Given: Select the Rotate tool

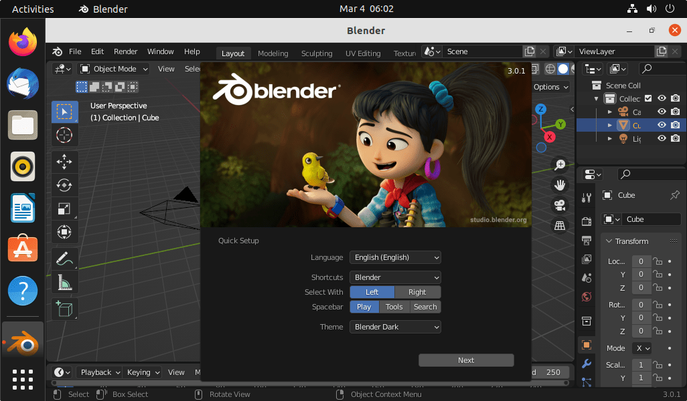Looking at the screenshot, I should pyautogui.click(x=64, y=184).
